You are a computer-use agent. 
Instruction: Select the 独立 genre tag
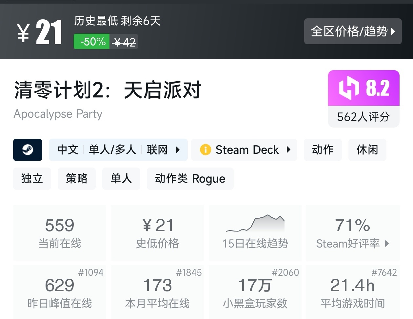point(32,179)
